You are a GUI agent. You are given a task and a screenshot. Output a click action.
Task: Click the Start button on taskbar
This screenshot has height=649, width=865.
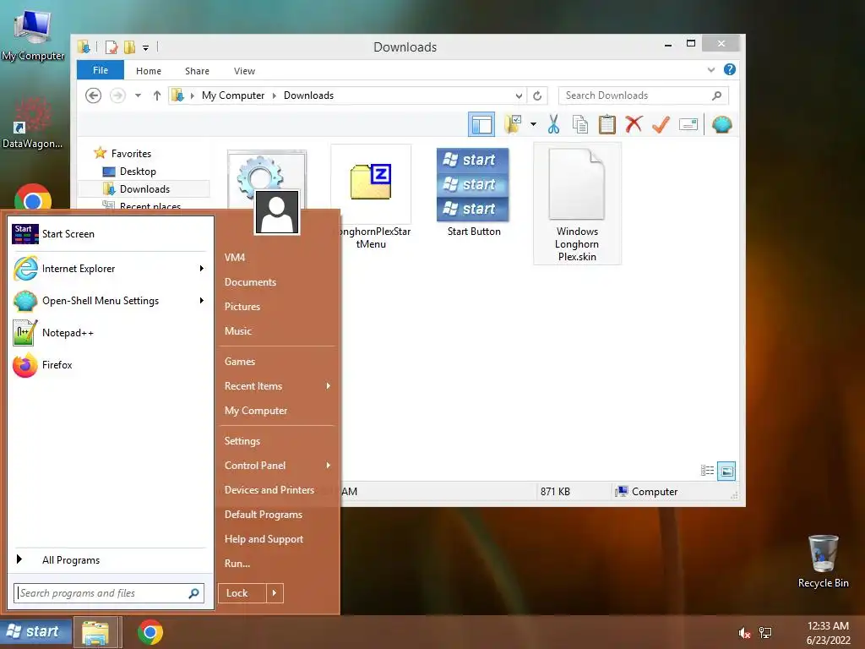[x=35, y=632]
